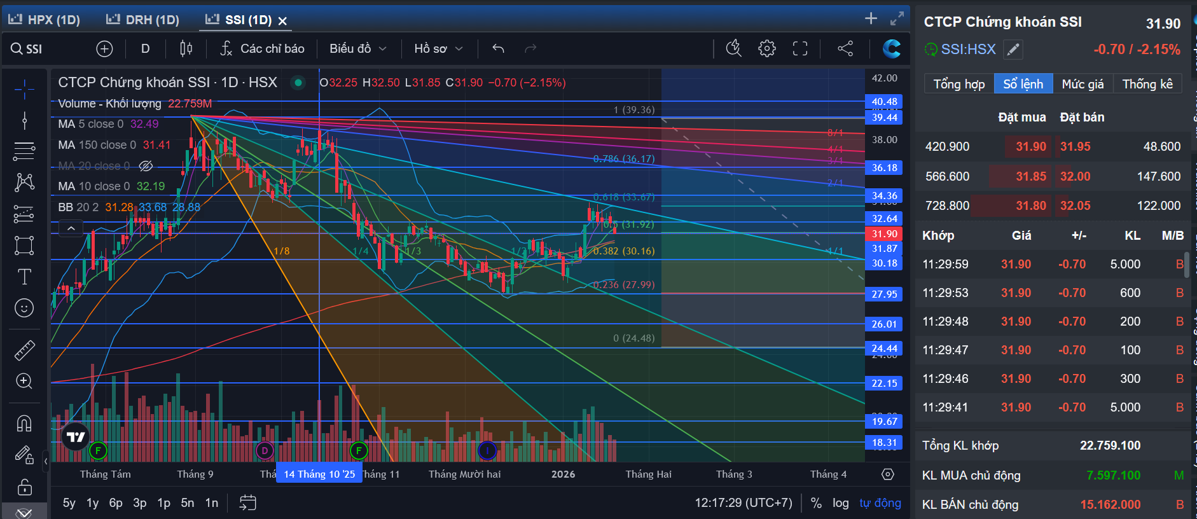This screenshot has width=1197, height=519.
Task: Select the ruler measure tool
Action: tap(24, 350)
